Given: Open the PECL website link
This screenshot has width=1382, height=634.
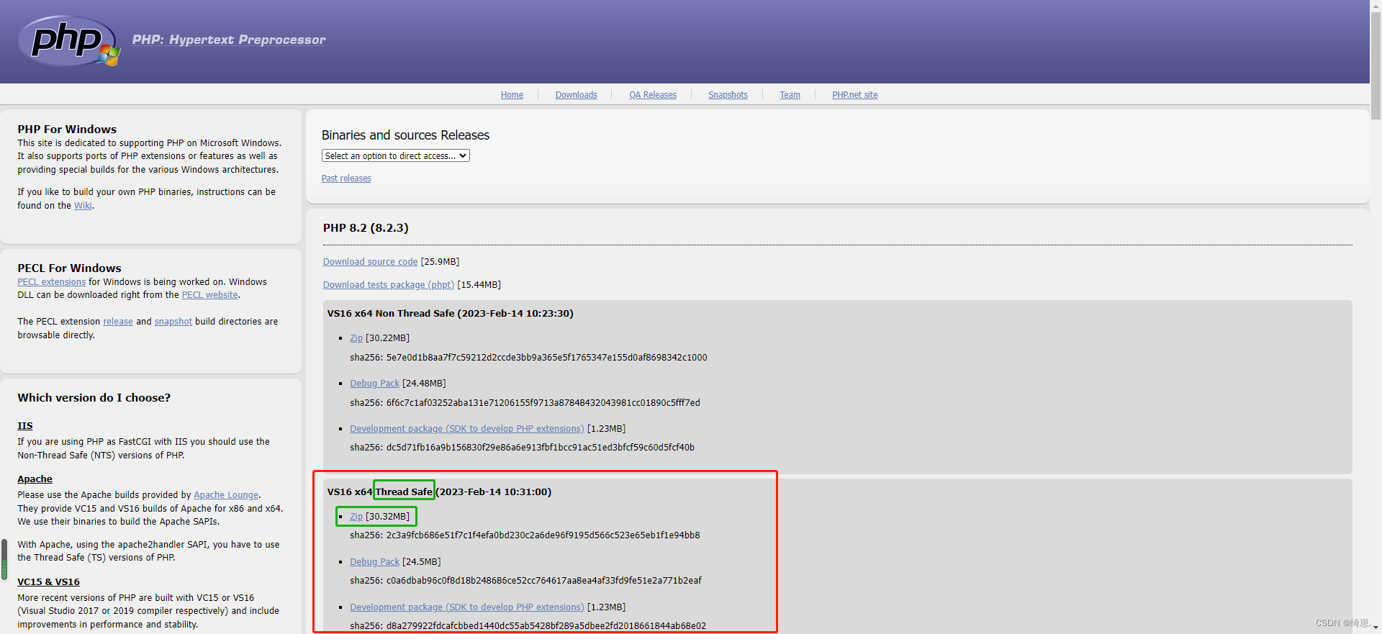Looking at the screenshot, I should 209,295.
